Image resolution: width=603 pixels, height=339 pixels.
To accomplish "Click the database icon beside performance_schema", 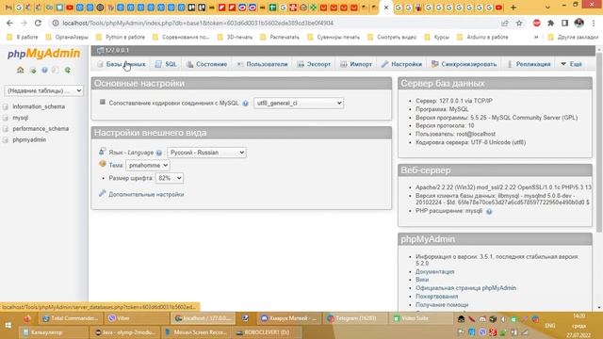I will tap(6, 129).
